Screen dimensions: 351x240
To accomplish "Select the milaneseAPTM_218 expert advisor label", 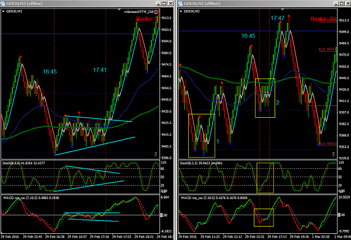I will 139,12.
